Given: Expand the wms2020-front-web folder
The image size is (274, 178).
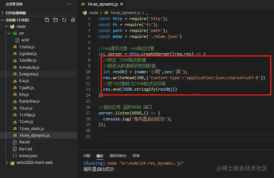Looking at the screenshot, I should (x=6, y=163).
